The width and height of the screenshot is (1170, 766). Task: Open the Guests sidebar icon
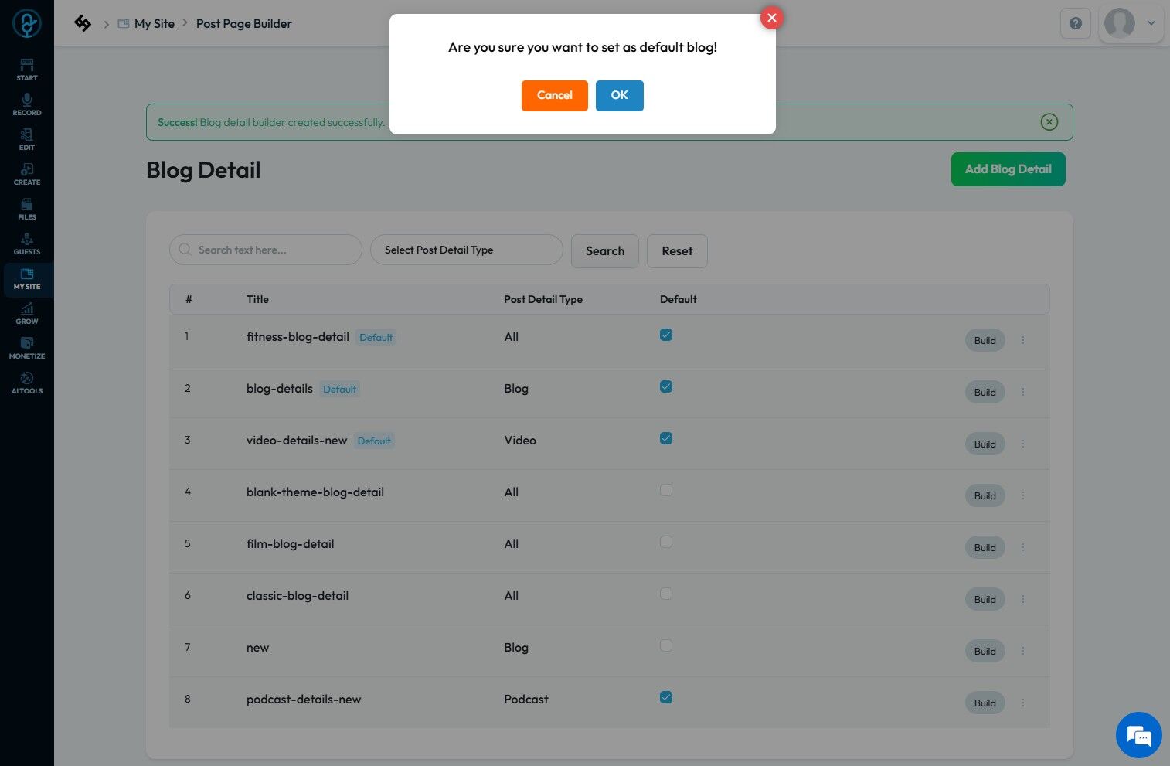[x=27, y=243]
